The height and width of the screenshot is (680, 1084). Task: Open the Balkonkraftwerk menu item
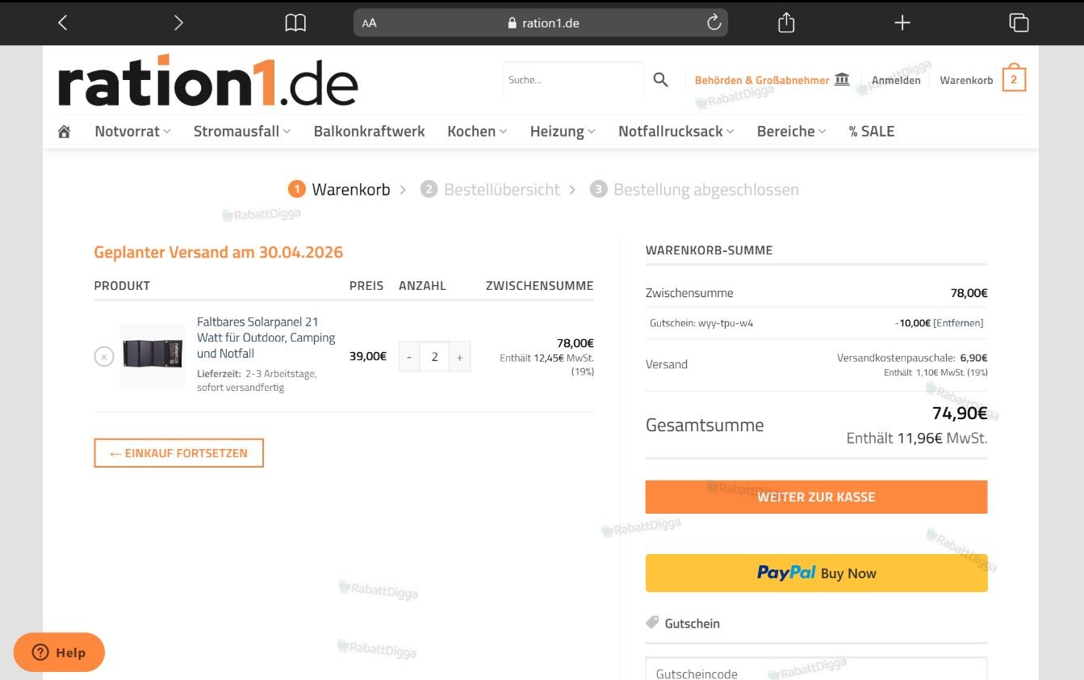369,132
